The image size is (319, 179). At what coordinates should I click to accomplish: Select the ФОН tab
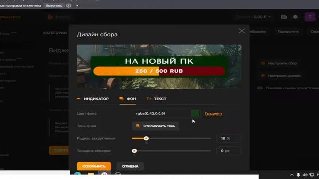coord(128,99)
